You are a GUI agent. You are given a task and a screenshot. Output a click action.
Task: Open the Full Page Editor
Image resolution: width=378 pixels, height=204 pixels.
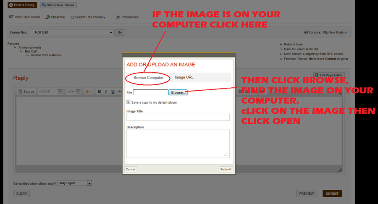[329, 75]
